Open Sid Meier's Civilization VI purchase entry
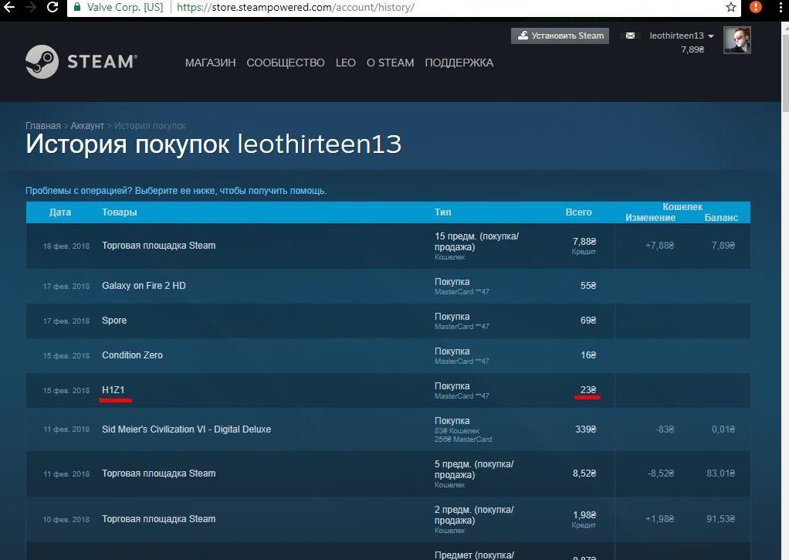This screenshot has height=560, width=789. (x=186, y=429)
